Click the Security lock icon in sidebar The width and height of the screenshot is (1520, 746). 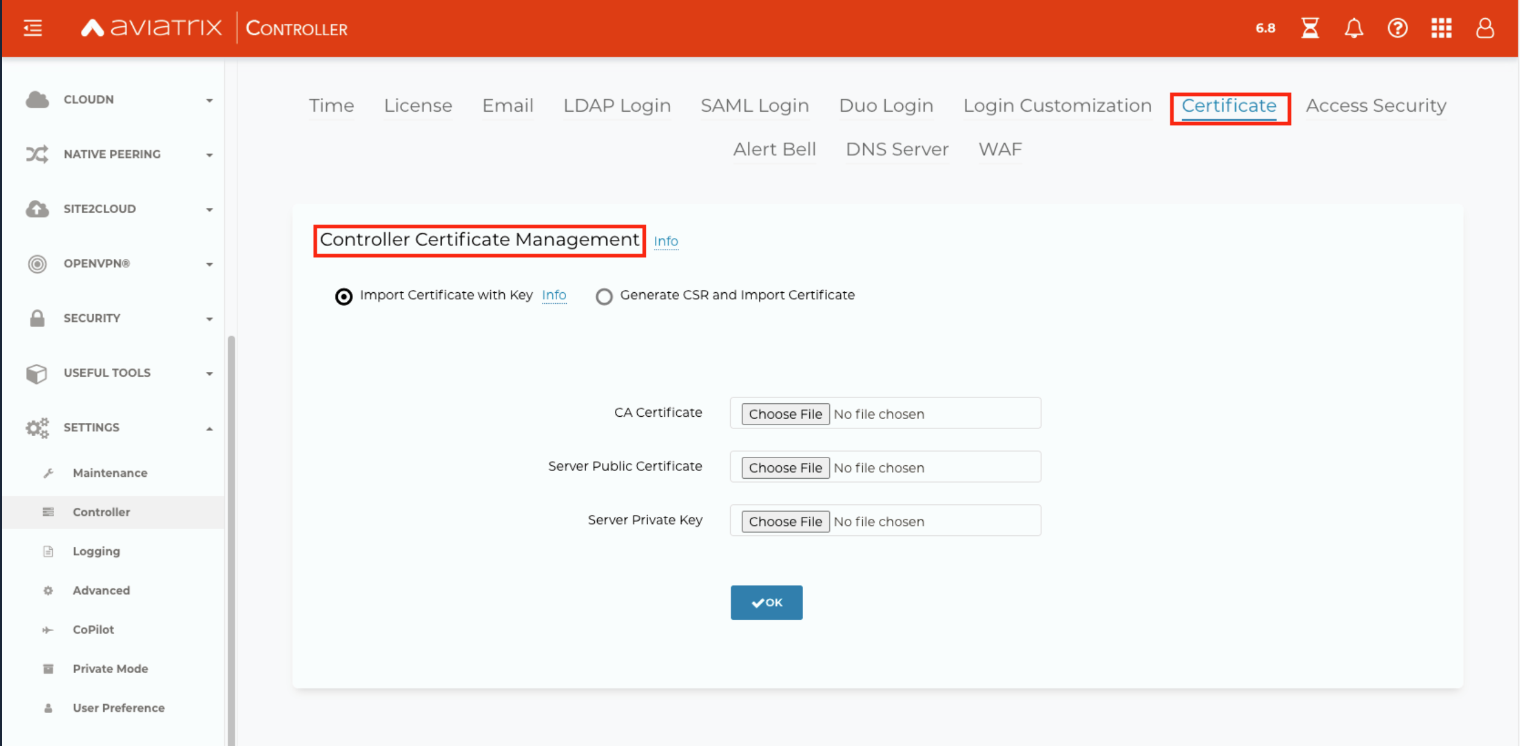click(x=37, y=318)
